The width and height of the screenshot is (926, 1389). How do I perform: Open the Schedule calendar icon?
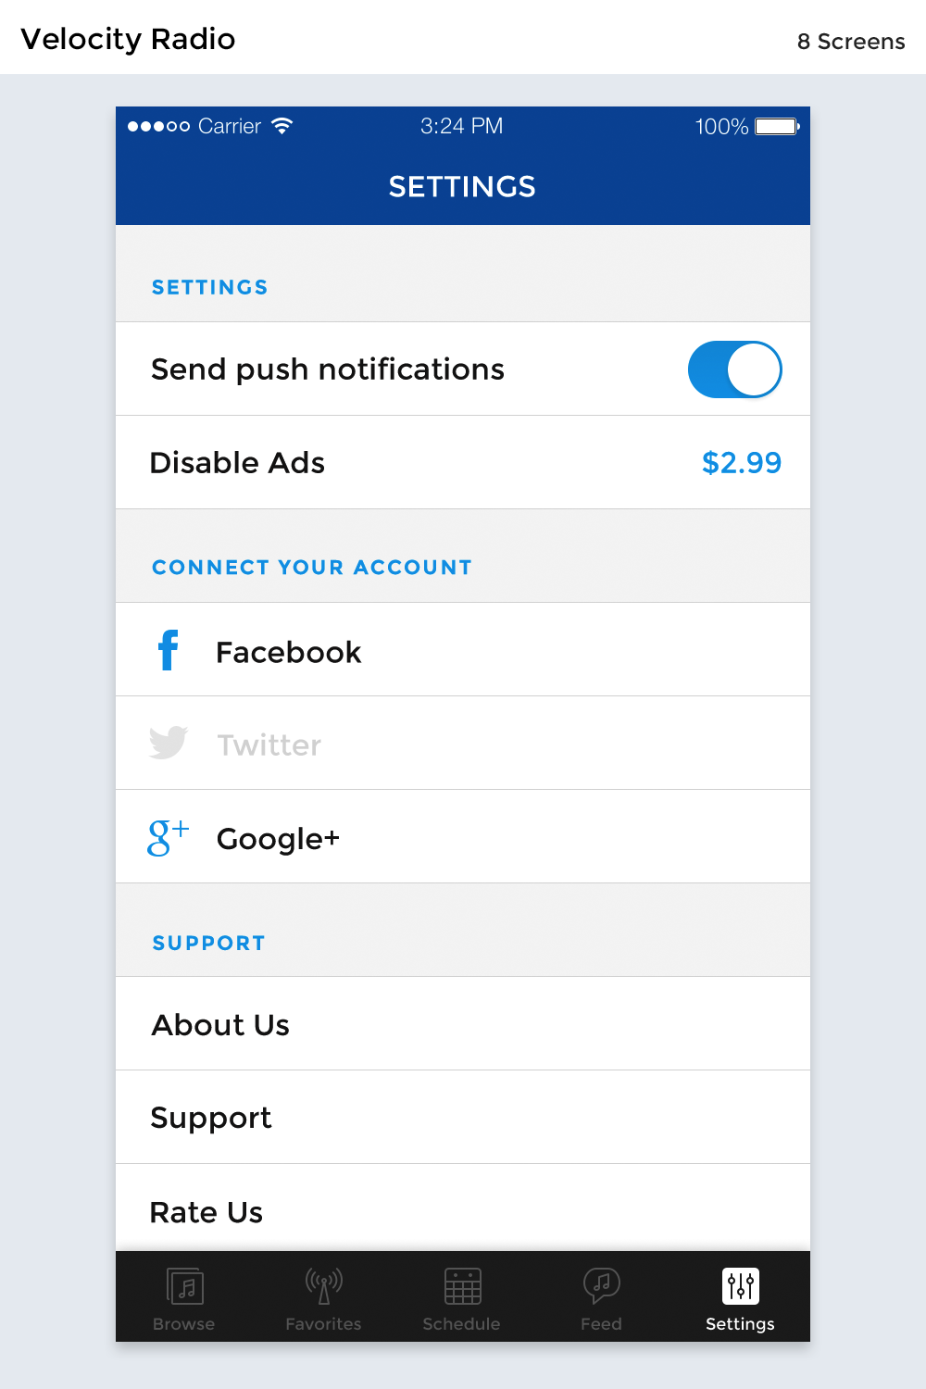(x=463, y=1286)
